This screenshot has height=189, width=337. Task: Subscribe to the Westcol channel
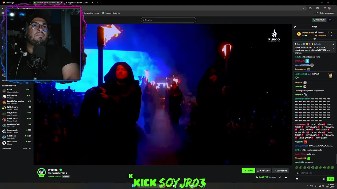[280, 171]
